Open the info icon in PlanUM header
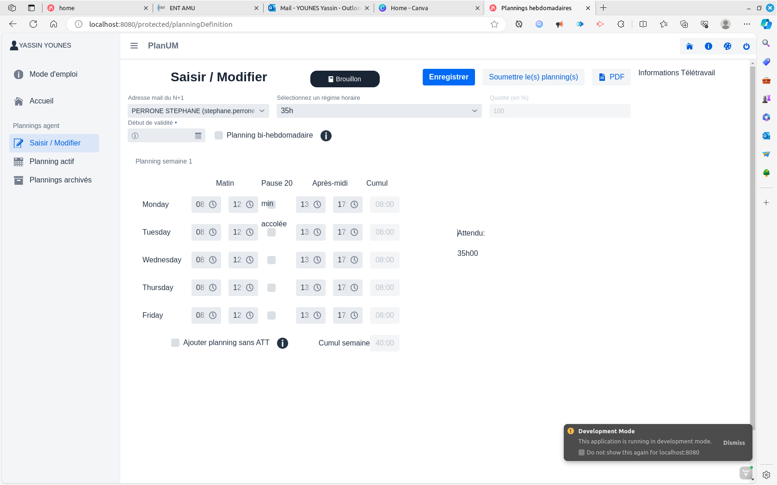The height and width of the screenshot is (485, 777). pyautogui.click(x=709, y=46)
